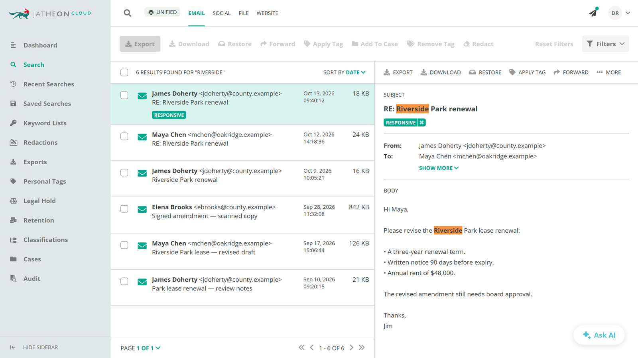The width and height of the screenshot is (638, 358).
Task: Check the Riverside Park lease revised draft checkbox
Action: click(x=124, y=245)
